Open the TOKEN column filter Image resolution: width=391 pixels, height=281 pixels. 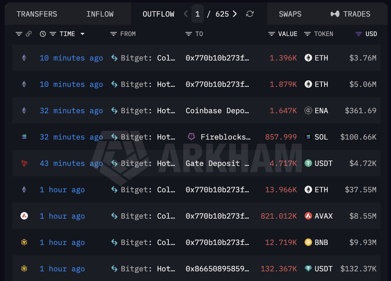coord(307,34)
